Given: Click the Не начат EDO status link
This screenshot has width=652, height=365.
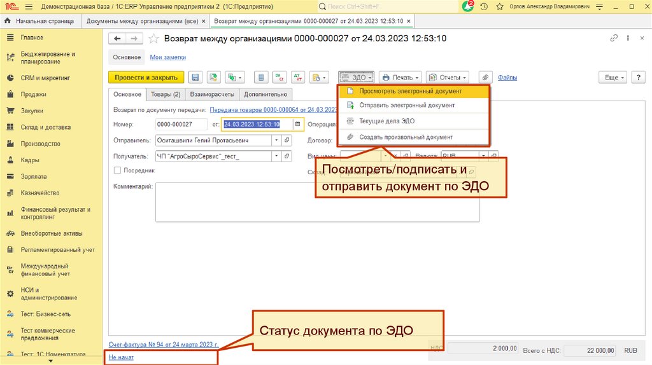Looking at the screenshot, I should tap(121, 357).
